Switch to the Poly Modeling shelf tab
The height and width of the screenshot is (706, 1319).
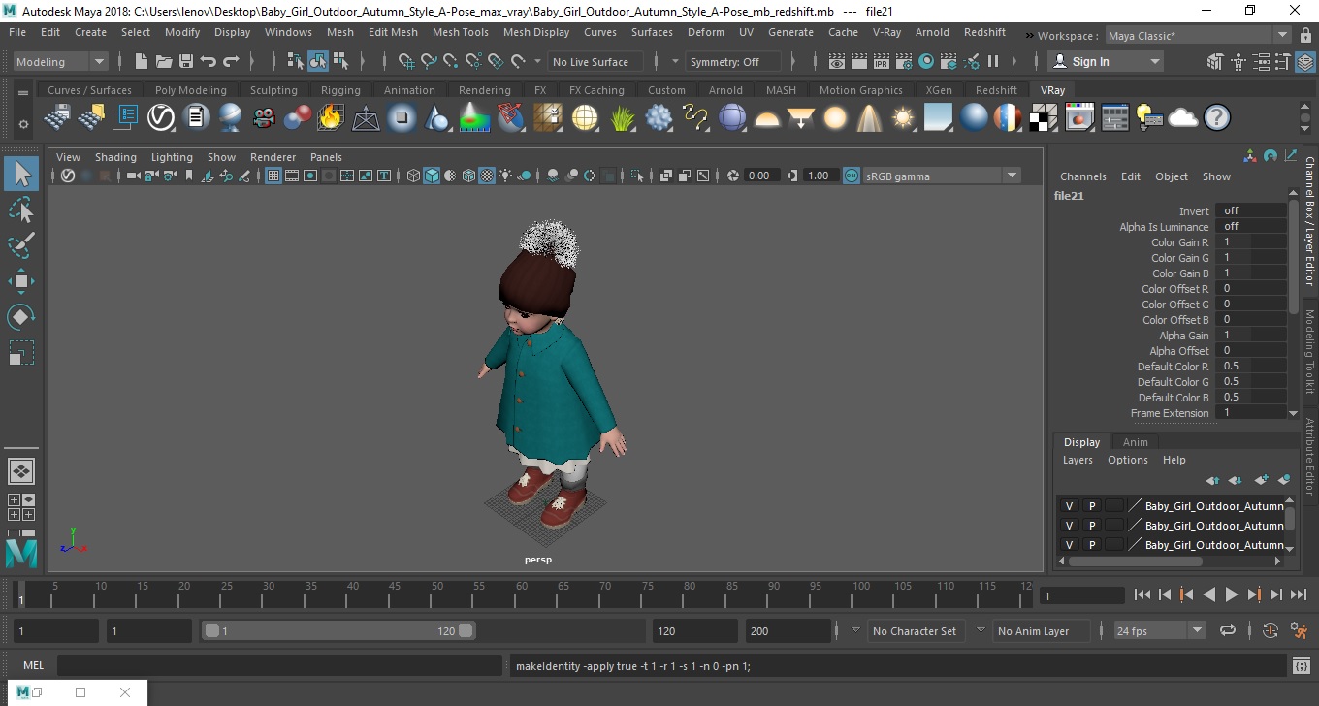190,90
